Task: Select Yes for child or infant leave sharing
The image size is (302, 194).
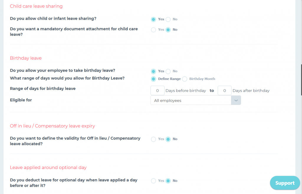Action: point(153,19)
